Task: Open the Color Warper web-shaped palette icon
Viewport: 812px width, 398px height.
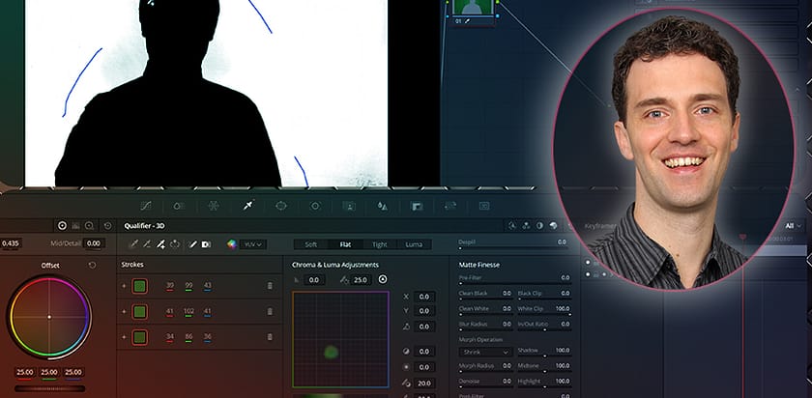Action: click(214, 206)
